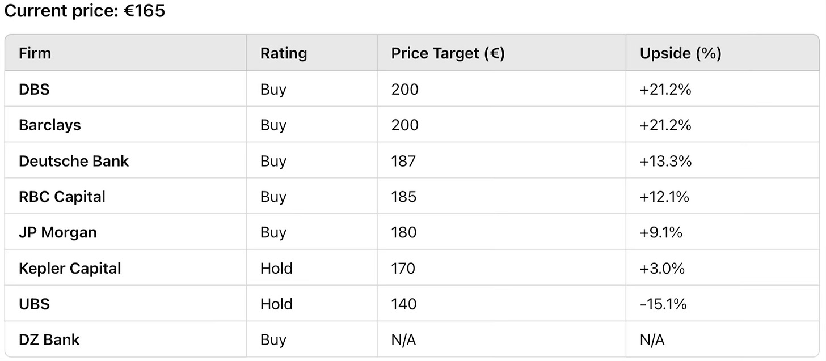Viewport: 826px width, 361px height.
Task: Select the JP Morgan firm cell
Action: tap(57, 232)
